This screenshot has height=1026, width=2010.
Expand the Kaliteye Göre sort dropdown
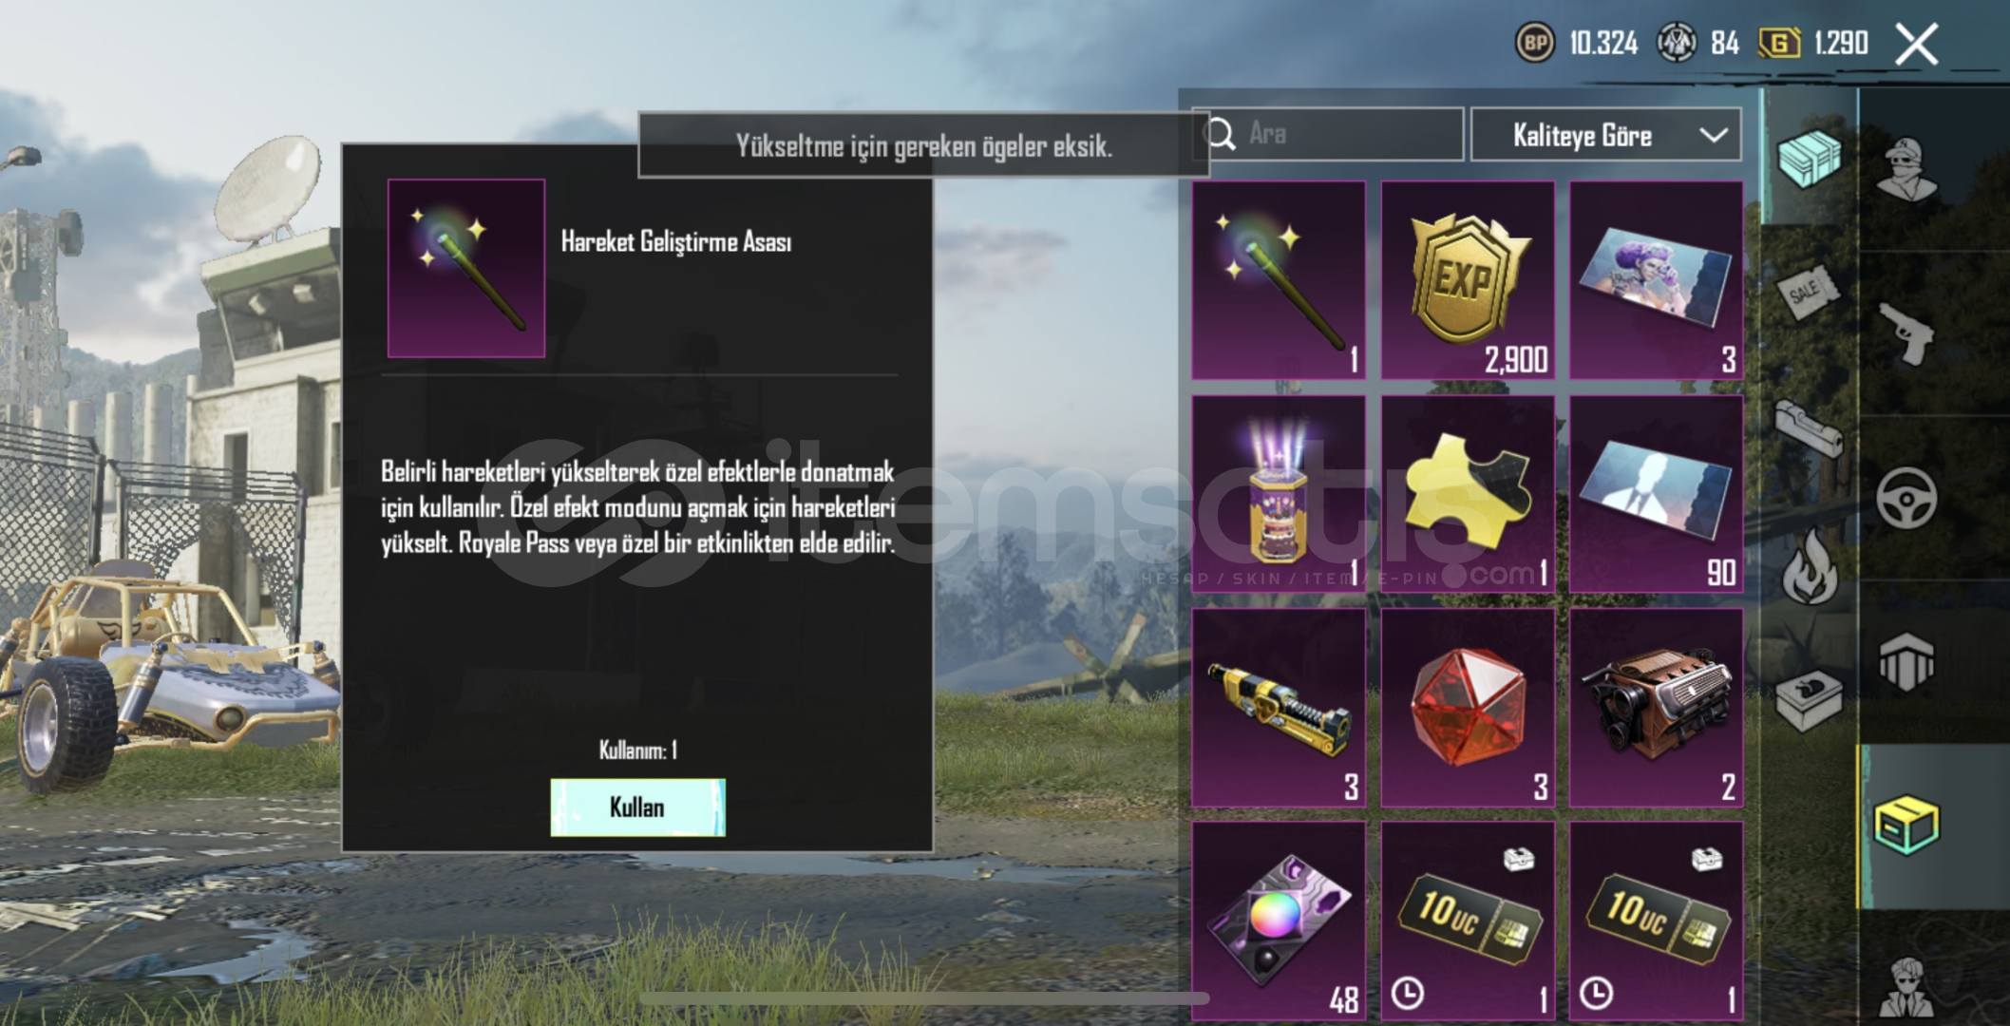click(x=1605, y=135)
